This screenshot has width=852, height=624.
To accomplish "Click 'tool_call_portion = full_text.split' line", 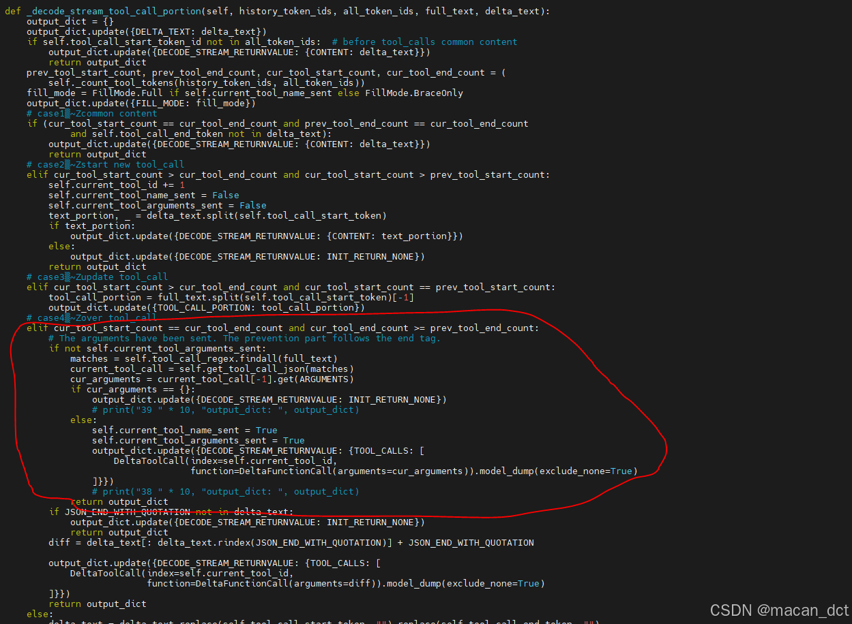I will coord(231,297).
